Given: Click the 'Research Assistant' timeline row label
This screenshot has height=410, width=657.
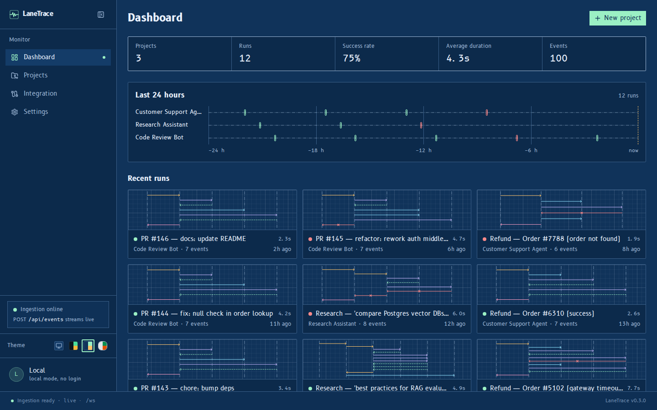Looking at the screenshot, I should 162,125.
